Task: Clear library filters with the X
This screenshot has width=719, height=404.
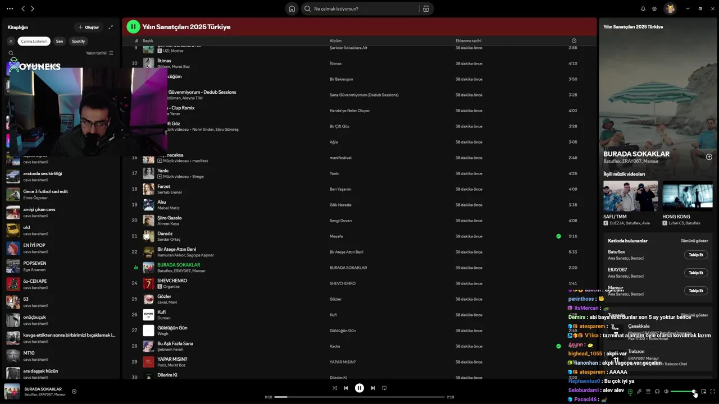Action: [11, 41]
